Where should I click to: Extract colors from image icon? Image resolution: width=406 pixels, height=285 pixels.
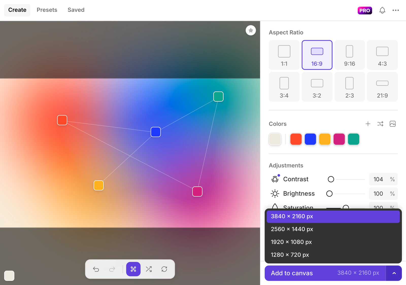pos(393,124)
